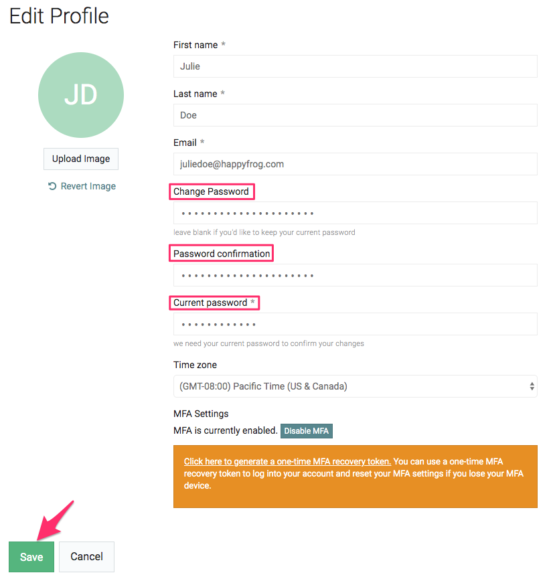The image size is (547, 581).
Task: Click the highlighted Password confirmation label
Action: (222, 254)
